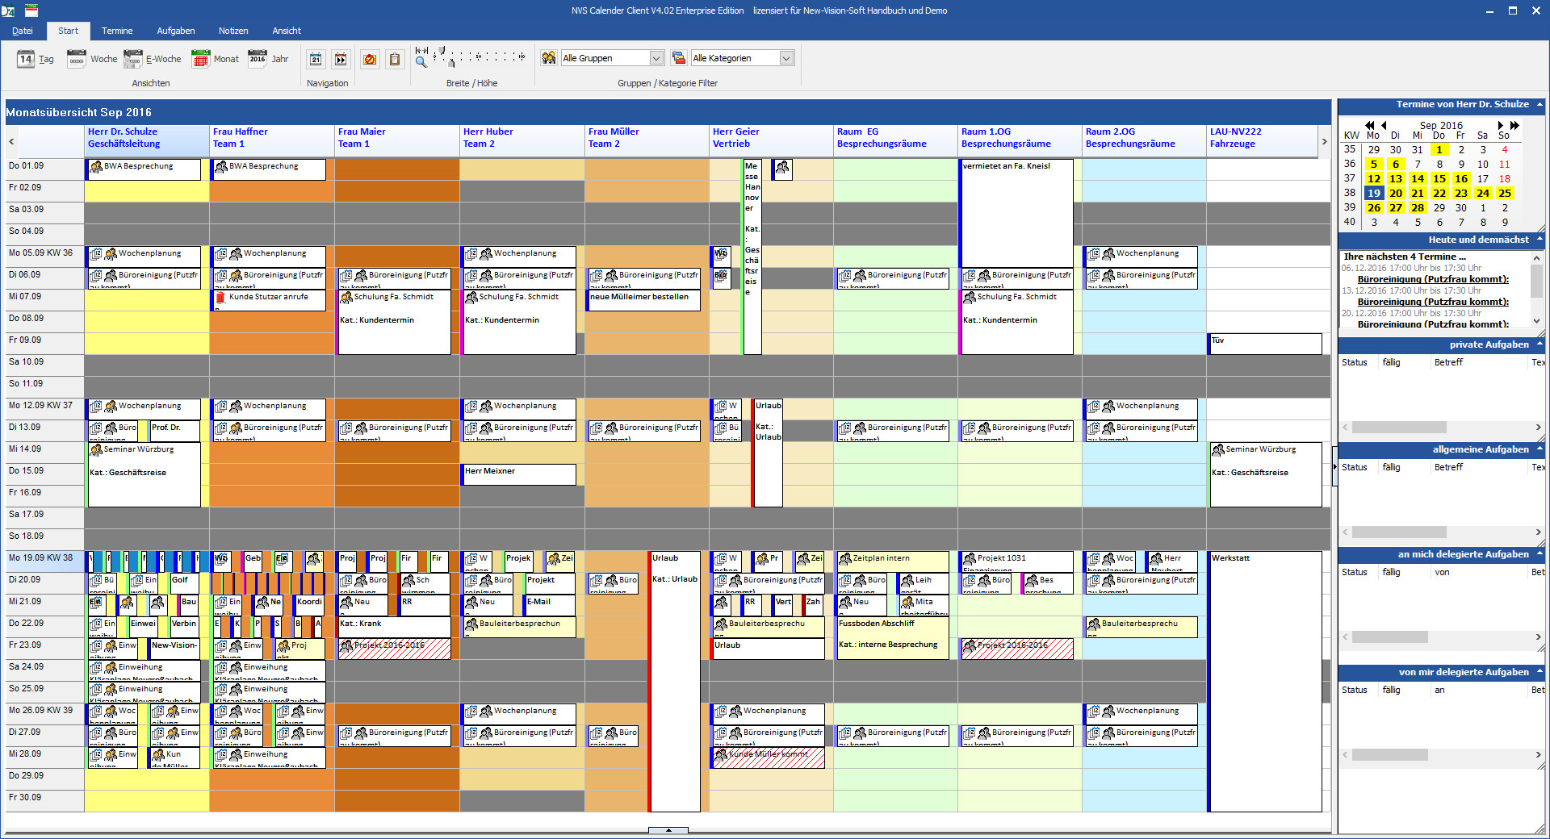Click the magnifier zoom icon under Breite/Höhe
Image resolution: width=1550 pixels, height=839 pixels.
(x=421, y=61)
